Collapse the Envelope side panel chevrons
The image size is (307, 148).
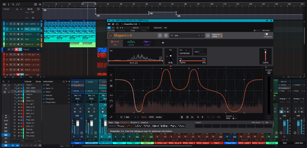266,67
